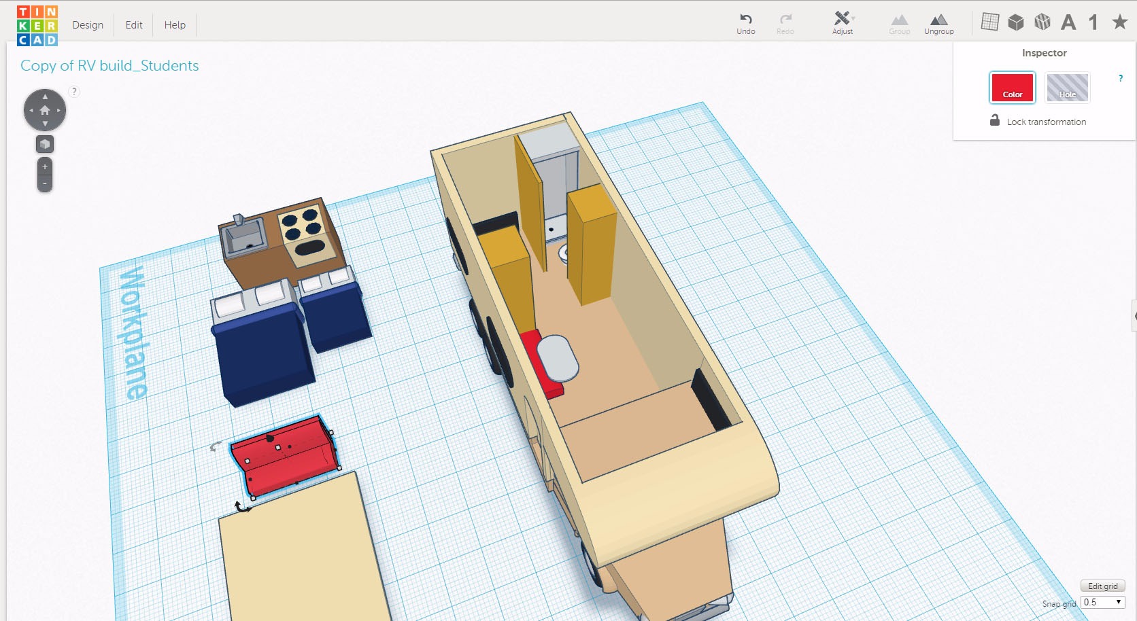The image size is (1137, 621).
Task: Select the gray oval table inside the RV
Action: tap(558, 358)
